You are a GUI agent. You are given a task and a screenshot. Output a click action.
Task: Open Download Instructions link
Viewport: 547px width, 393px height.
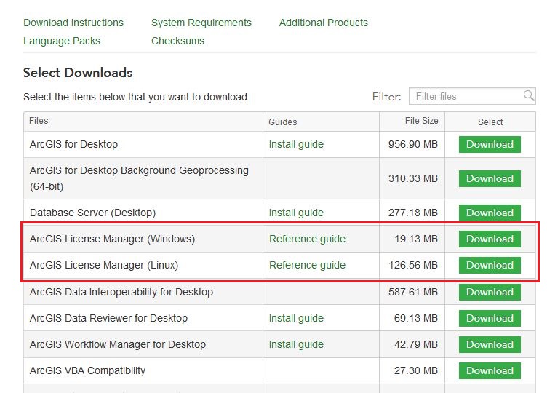click(73, 23)
